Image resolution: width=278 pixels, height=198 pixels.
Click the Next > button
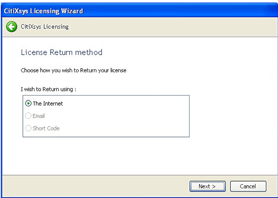point(207,186)
